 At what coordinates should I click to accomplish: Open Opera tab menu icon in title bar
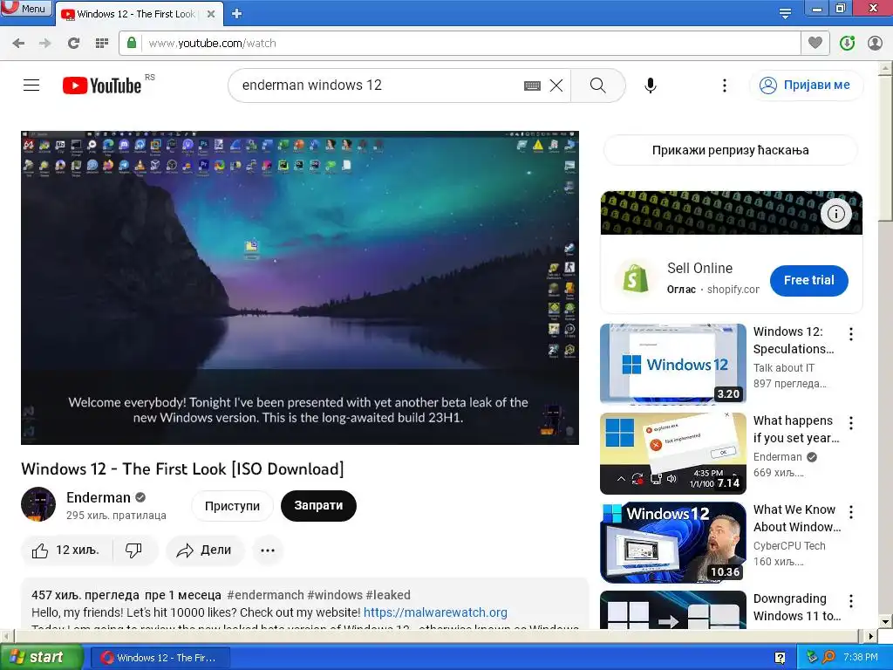[785, 14]
